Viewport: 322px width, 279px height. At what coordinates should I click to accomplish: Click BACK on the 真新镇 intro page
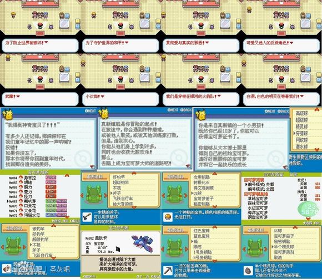(186, 110)
